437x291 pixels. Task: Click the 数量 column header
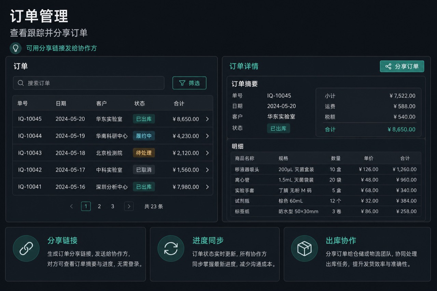(x=336, y=158)
